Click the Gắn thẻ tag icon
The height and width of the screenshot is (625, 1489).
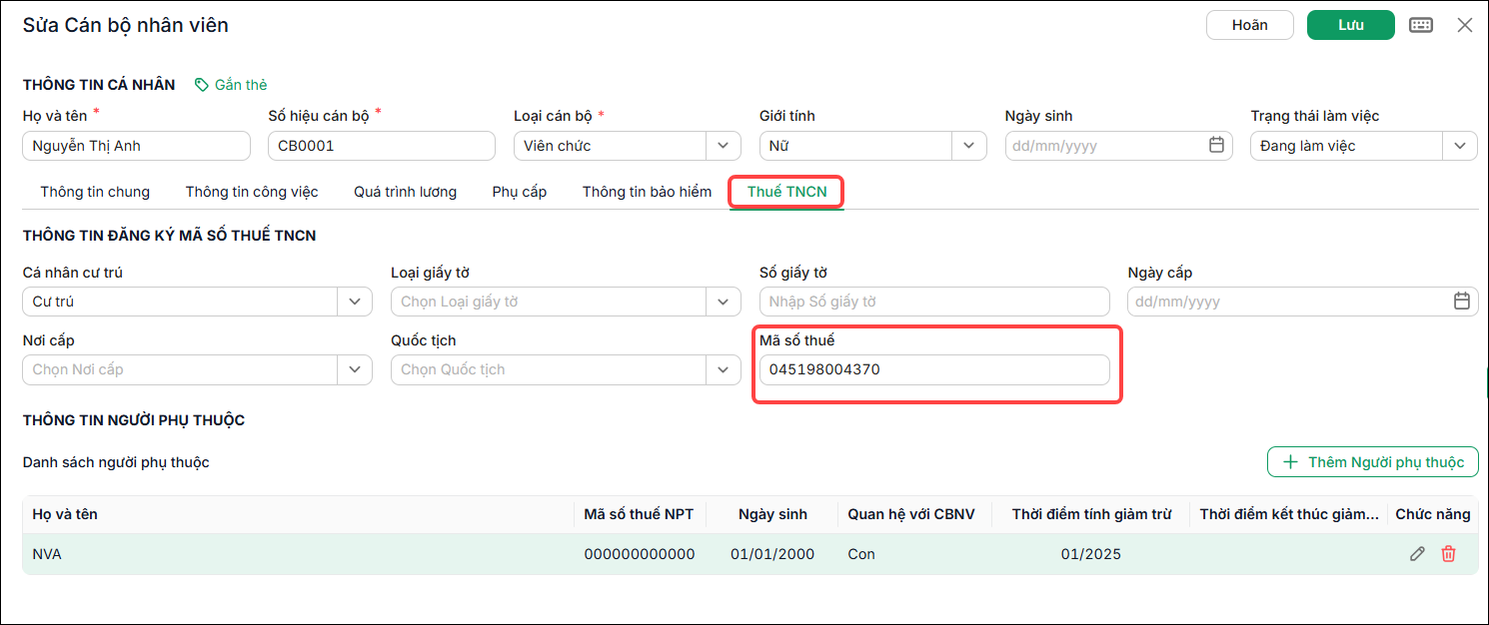click(x=202, y=85)
